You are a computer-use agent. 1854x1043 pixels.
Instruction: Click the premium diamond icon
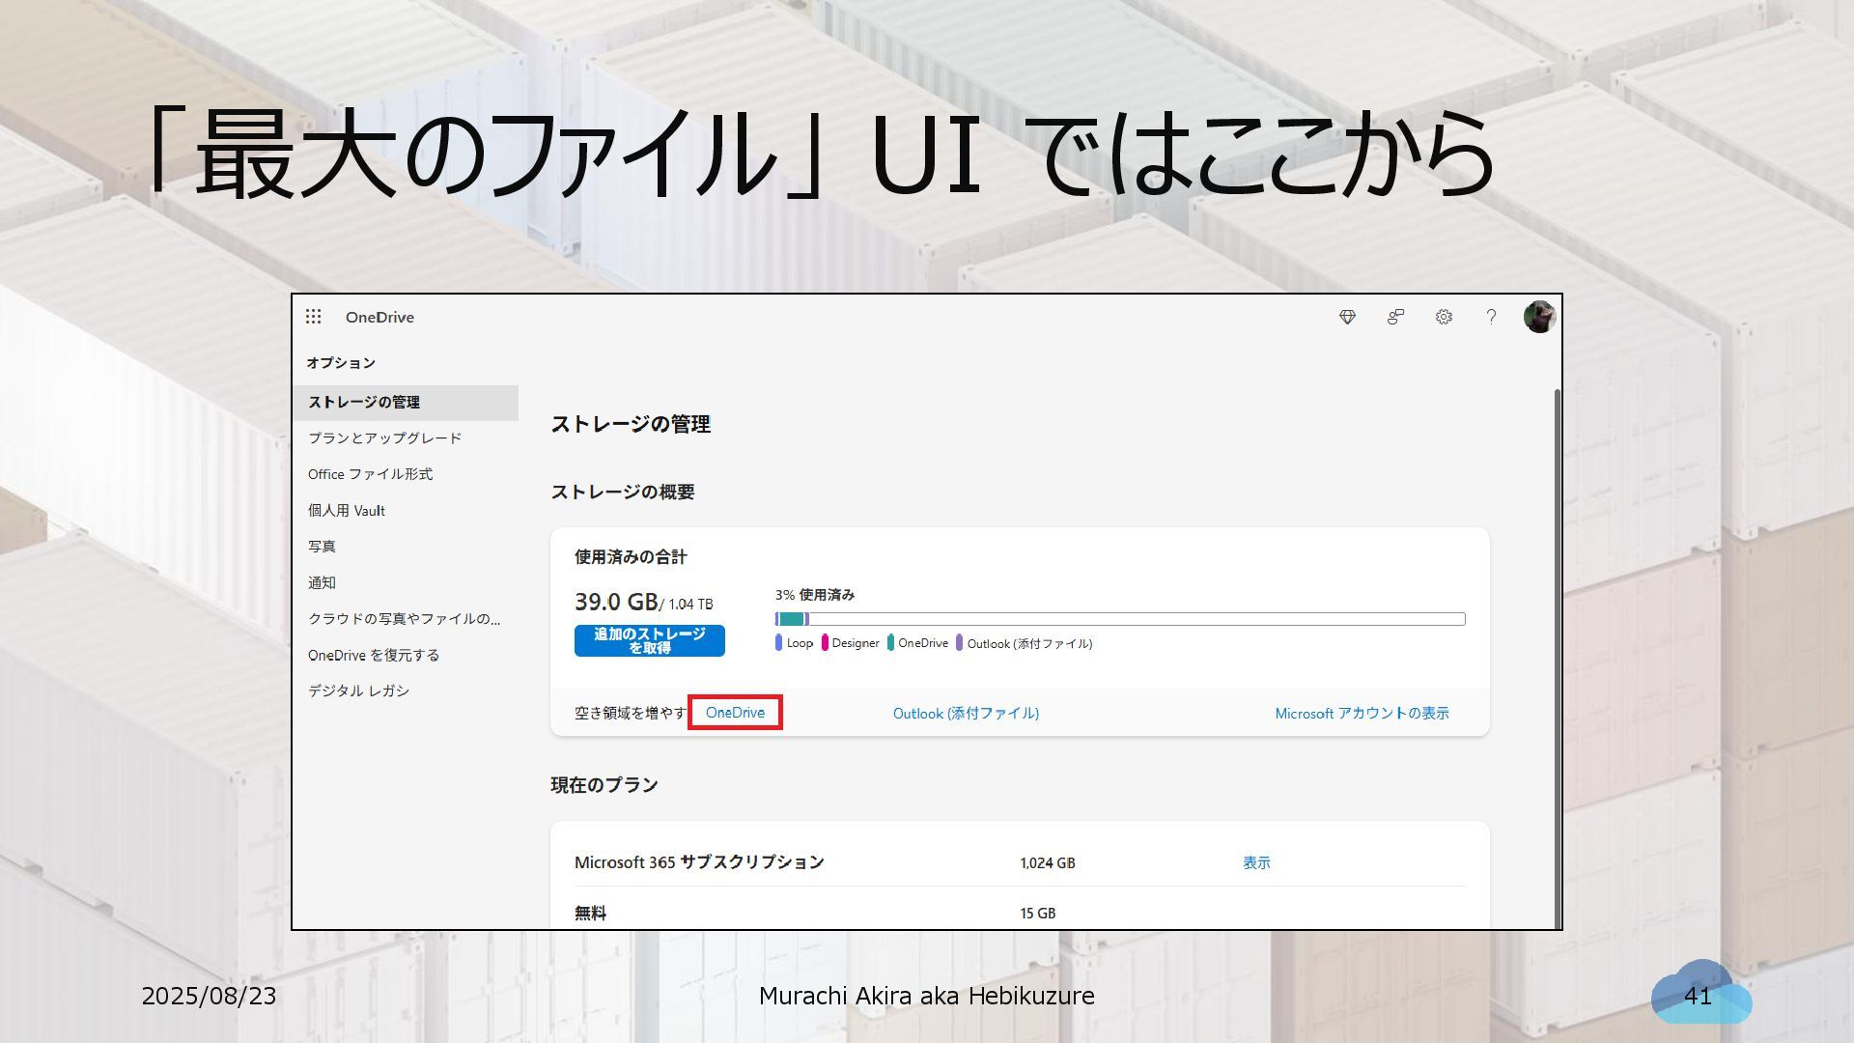(1347, 317)
